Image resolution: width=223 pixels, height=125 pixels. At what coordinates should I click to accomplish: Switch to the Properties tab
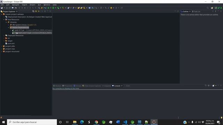(x=67, y=86)
